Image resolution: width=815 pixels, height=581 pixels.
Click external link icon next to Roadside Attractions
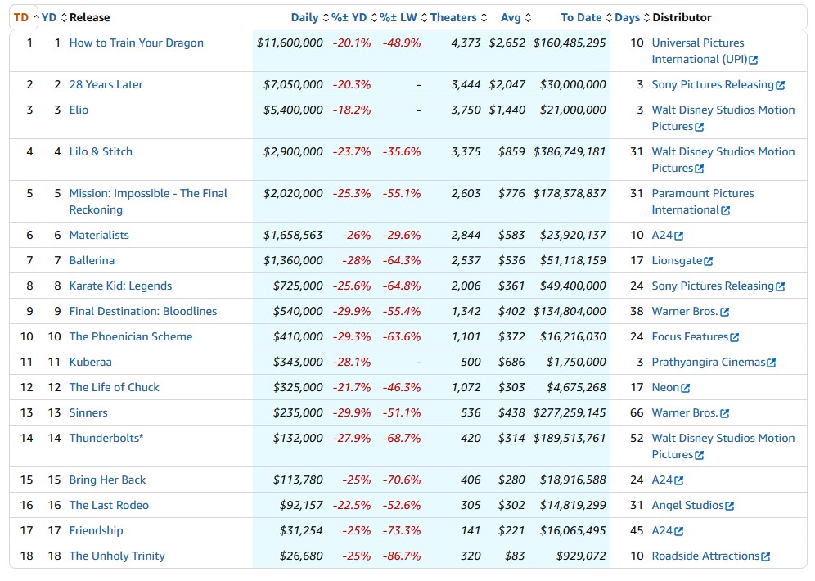766,556
